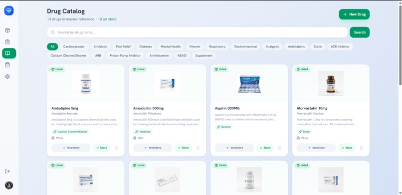
Task: Add inventory for Aspirin 300MG
Action: 234,148
